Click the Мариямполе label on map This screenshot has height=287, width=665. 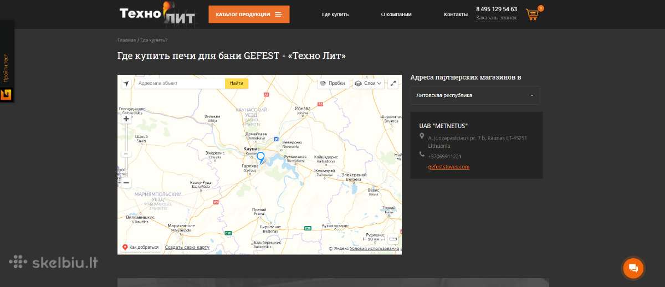click(181, 226)
